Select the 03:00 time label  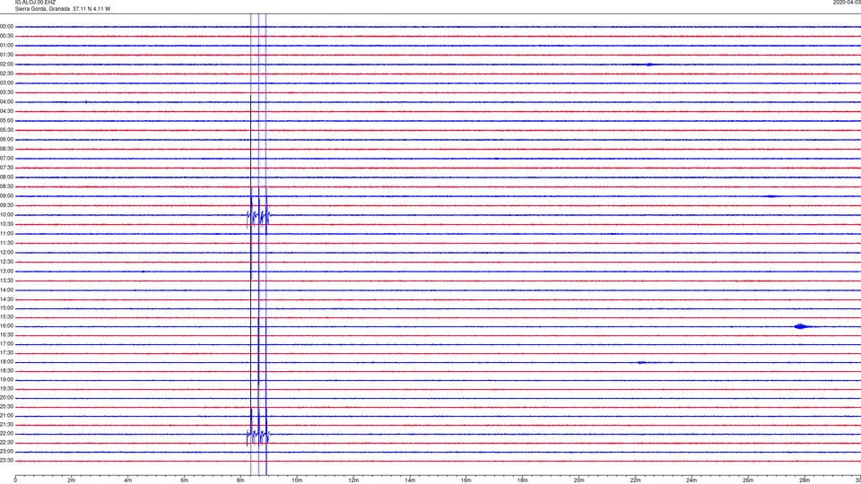pyautogui.click(x=6, y=83)
